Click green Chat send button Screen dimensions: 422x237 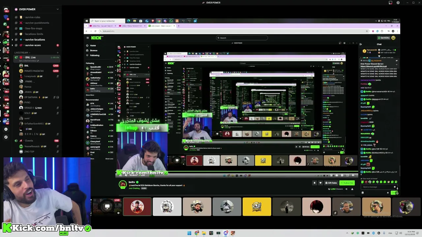(394, 193)
